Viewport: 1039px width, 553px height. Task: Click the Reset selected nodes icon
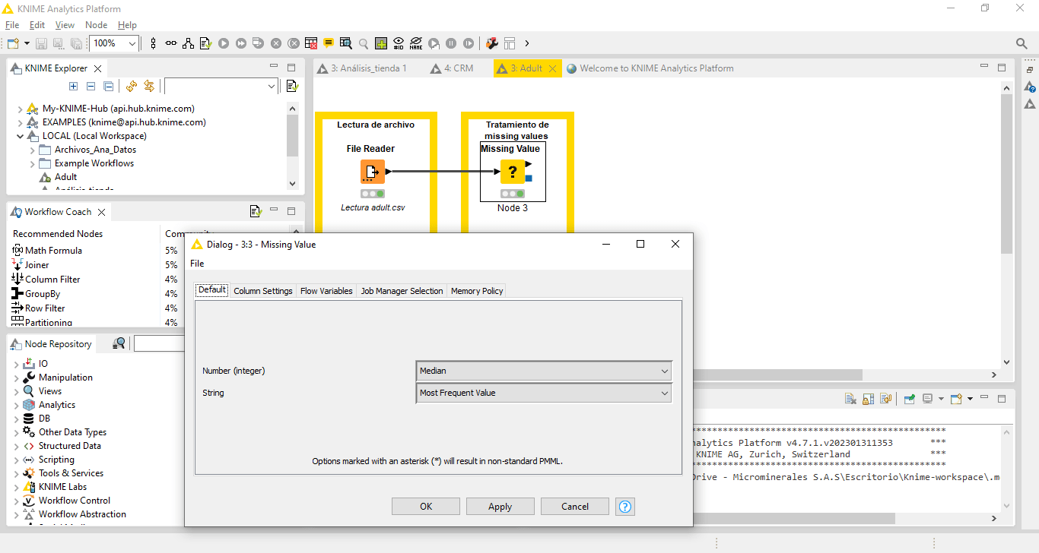coord(311,43)
